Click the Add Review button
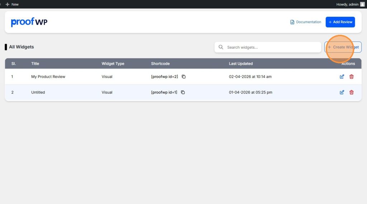367x204 pixels. (340, 22)
